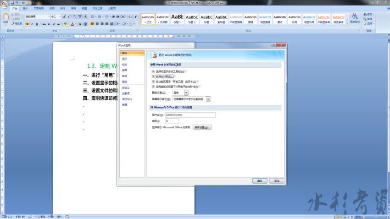This screenshot has width=390, height=219.
Task: Toggle show paragraph marks icon
Action: click(x=135, y=16)
